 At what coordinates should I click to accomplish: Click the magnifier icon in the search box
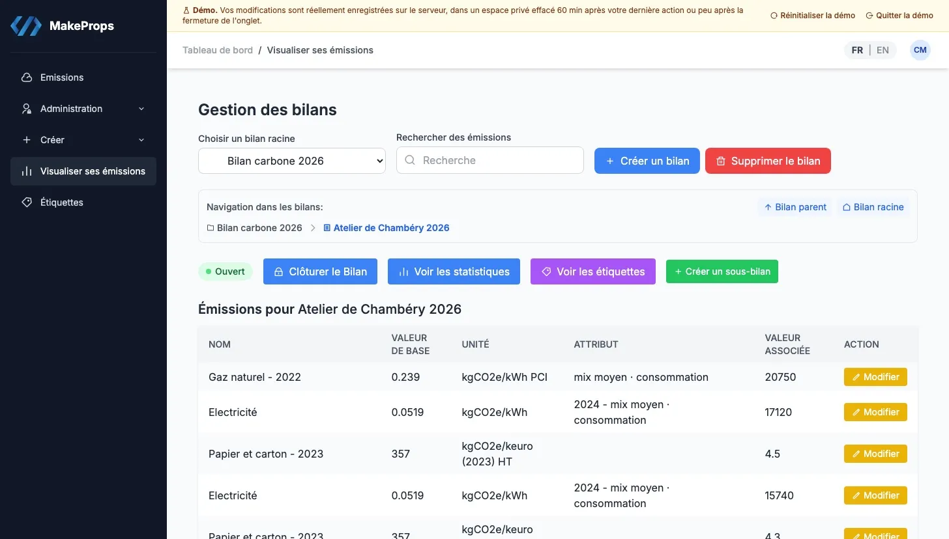click(x=410, y=160)
